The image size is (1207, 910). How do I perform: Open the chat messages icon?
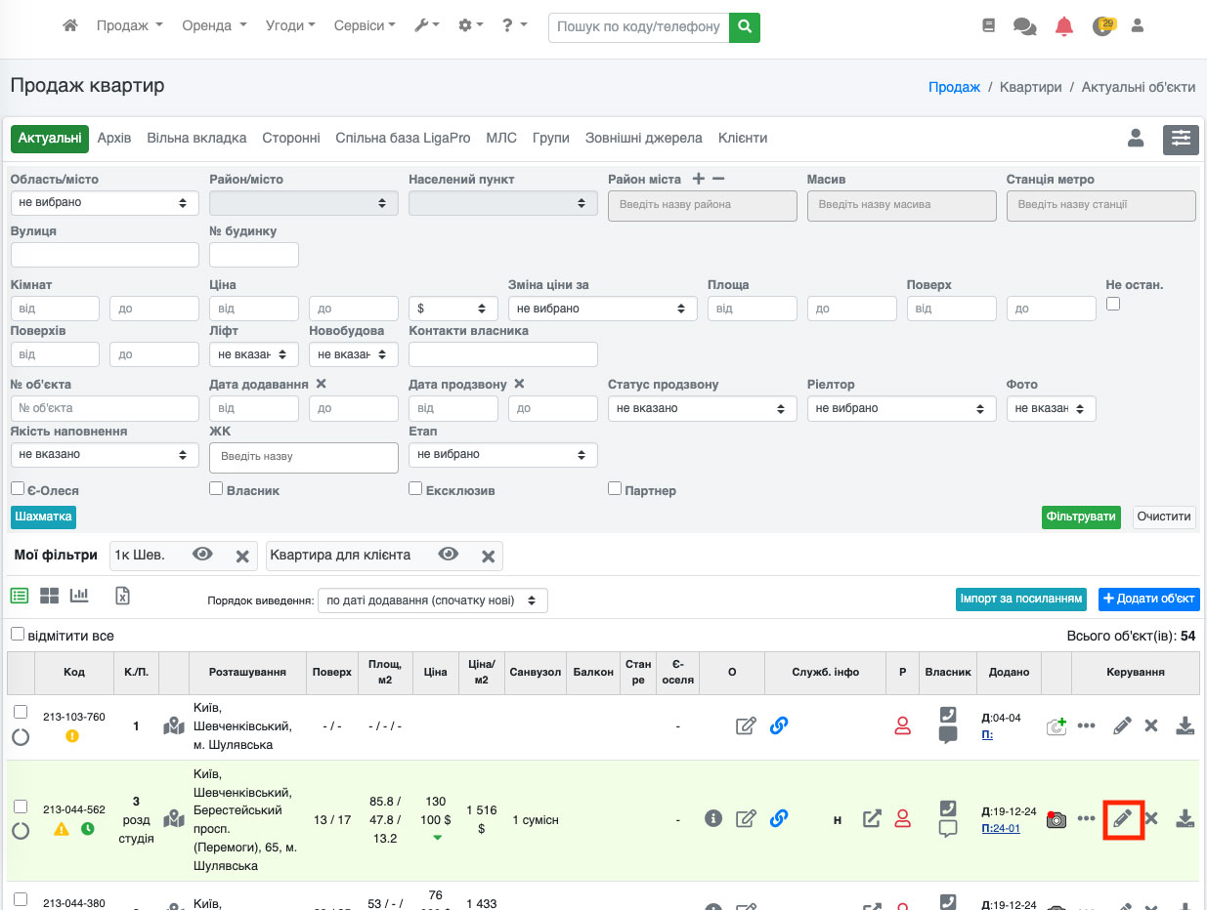click(1024, 27)
